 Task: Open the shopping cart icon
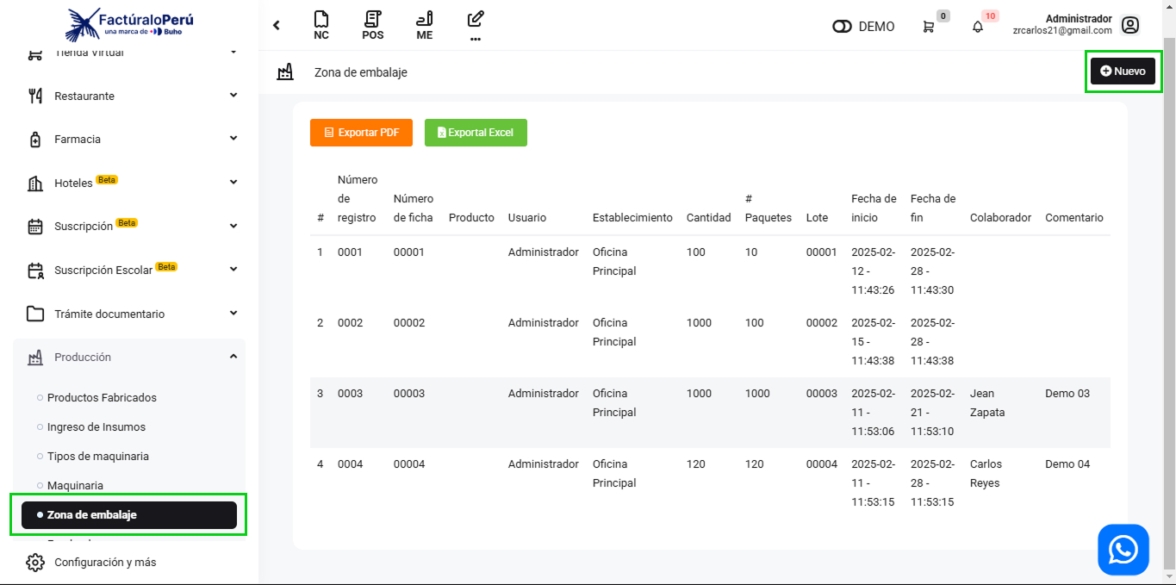coord(929,27)
